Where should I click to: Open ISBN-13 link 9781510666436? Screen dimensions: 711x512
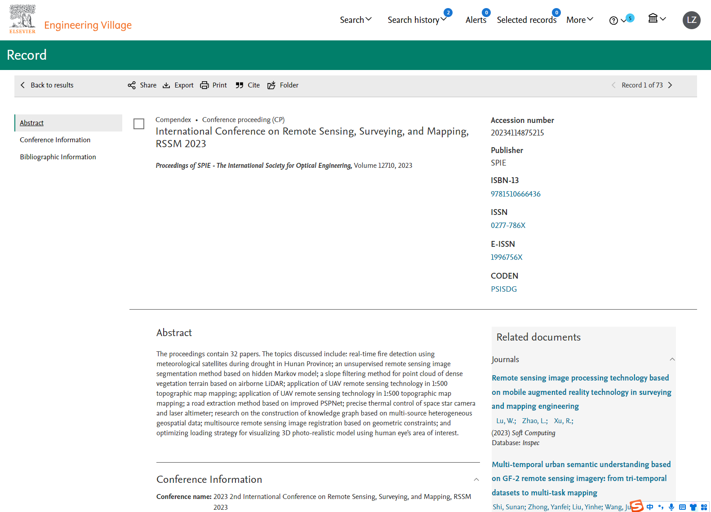click(515, 194)
